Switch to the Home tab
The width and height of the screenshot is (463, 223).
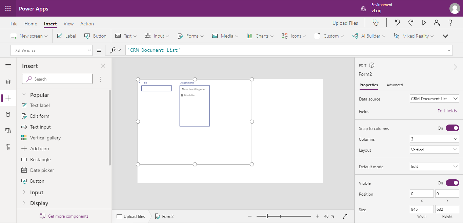pos(31,24)
